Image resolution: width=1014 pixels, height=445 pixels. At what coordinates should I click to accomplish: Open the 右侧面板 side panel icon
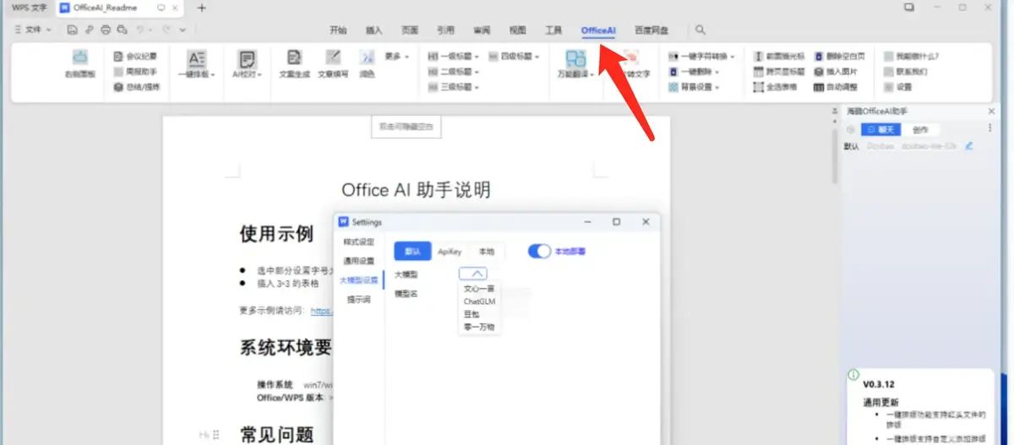pyautogui.click(x=80, y=58)
